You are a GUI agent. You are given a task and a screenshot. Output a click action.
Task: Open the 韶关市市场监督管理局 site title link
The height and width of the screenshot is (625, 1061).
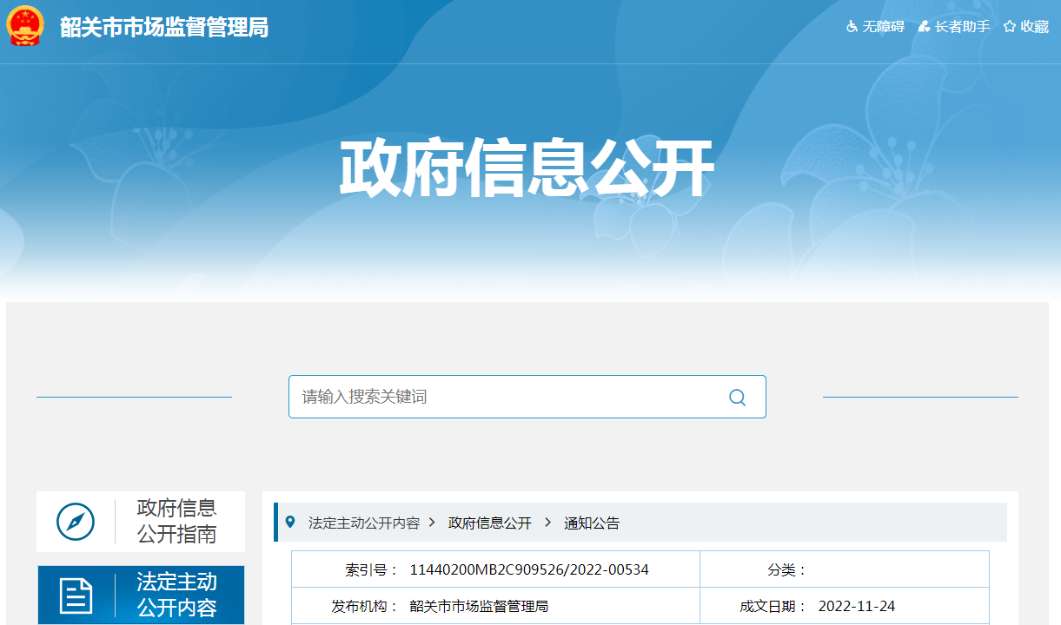click(x=164, y=27)
